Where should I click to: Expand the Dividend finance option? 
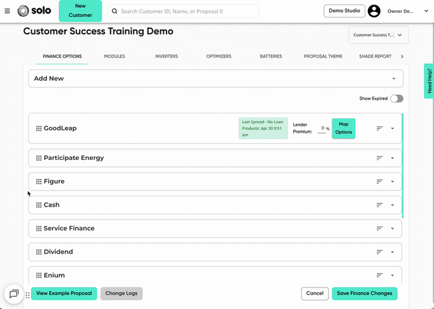[392, 252]
